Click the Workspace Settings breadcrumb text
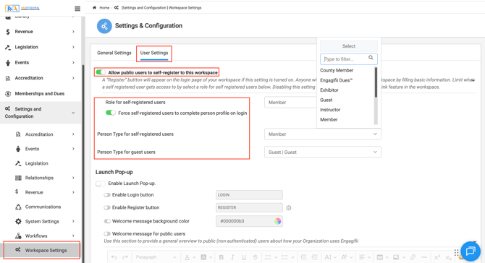Image resolution: width=485 pixels, height=263 pixels. (x=185, y=8)
